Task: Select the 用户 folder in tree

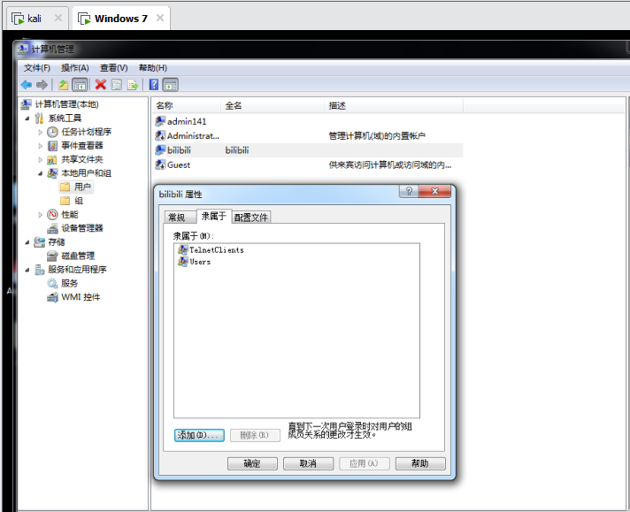Action: pyautogui.click(x=82, y=187)
